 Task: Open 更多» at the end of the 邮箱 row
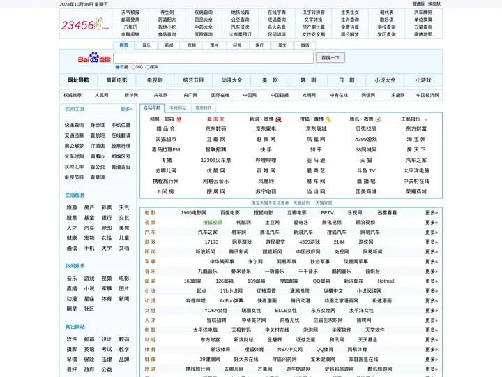tap(432, 281)
